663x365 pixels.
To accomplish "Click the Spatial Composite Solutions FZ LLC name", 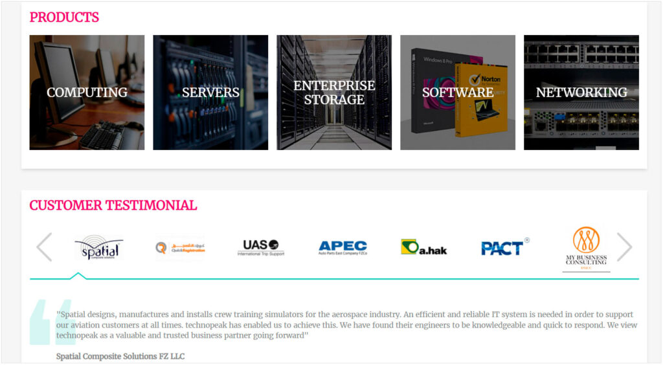I will coord(120,357).
